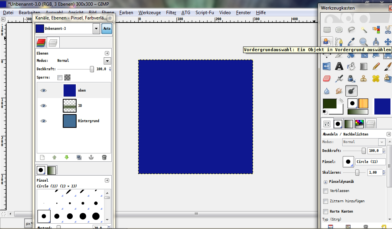Image resolution: width=392 pixels, height=229 pixels.
Task: Toggle the Sperre lock transparency checkbox
Action: coord(60,77)
